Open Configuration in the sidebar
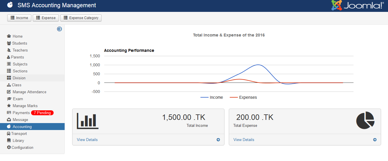 pos(22,147)
